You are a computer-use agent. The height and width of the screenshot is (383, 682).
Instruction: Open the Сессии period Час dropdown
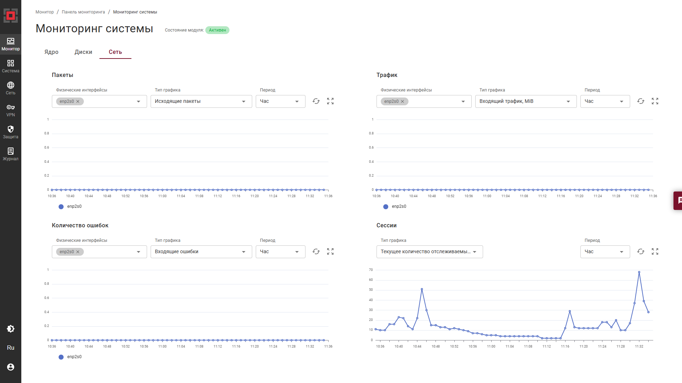tap(605, 252)
